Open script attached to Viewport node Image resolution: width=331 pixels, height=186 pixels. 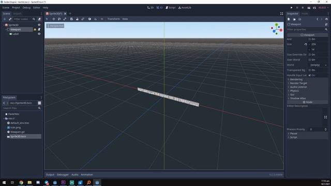39,29
